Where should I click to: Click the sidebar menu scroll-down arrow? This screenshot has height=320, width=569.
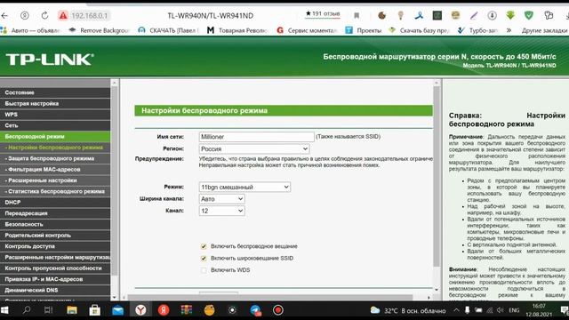click(115, 297)
